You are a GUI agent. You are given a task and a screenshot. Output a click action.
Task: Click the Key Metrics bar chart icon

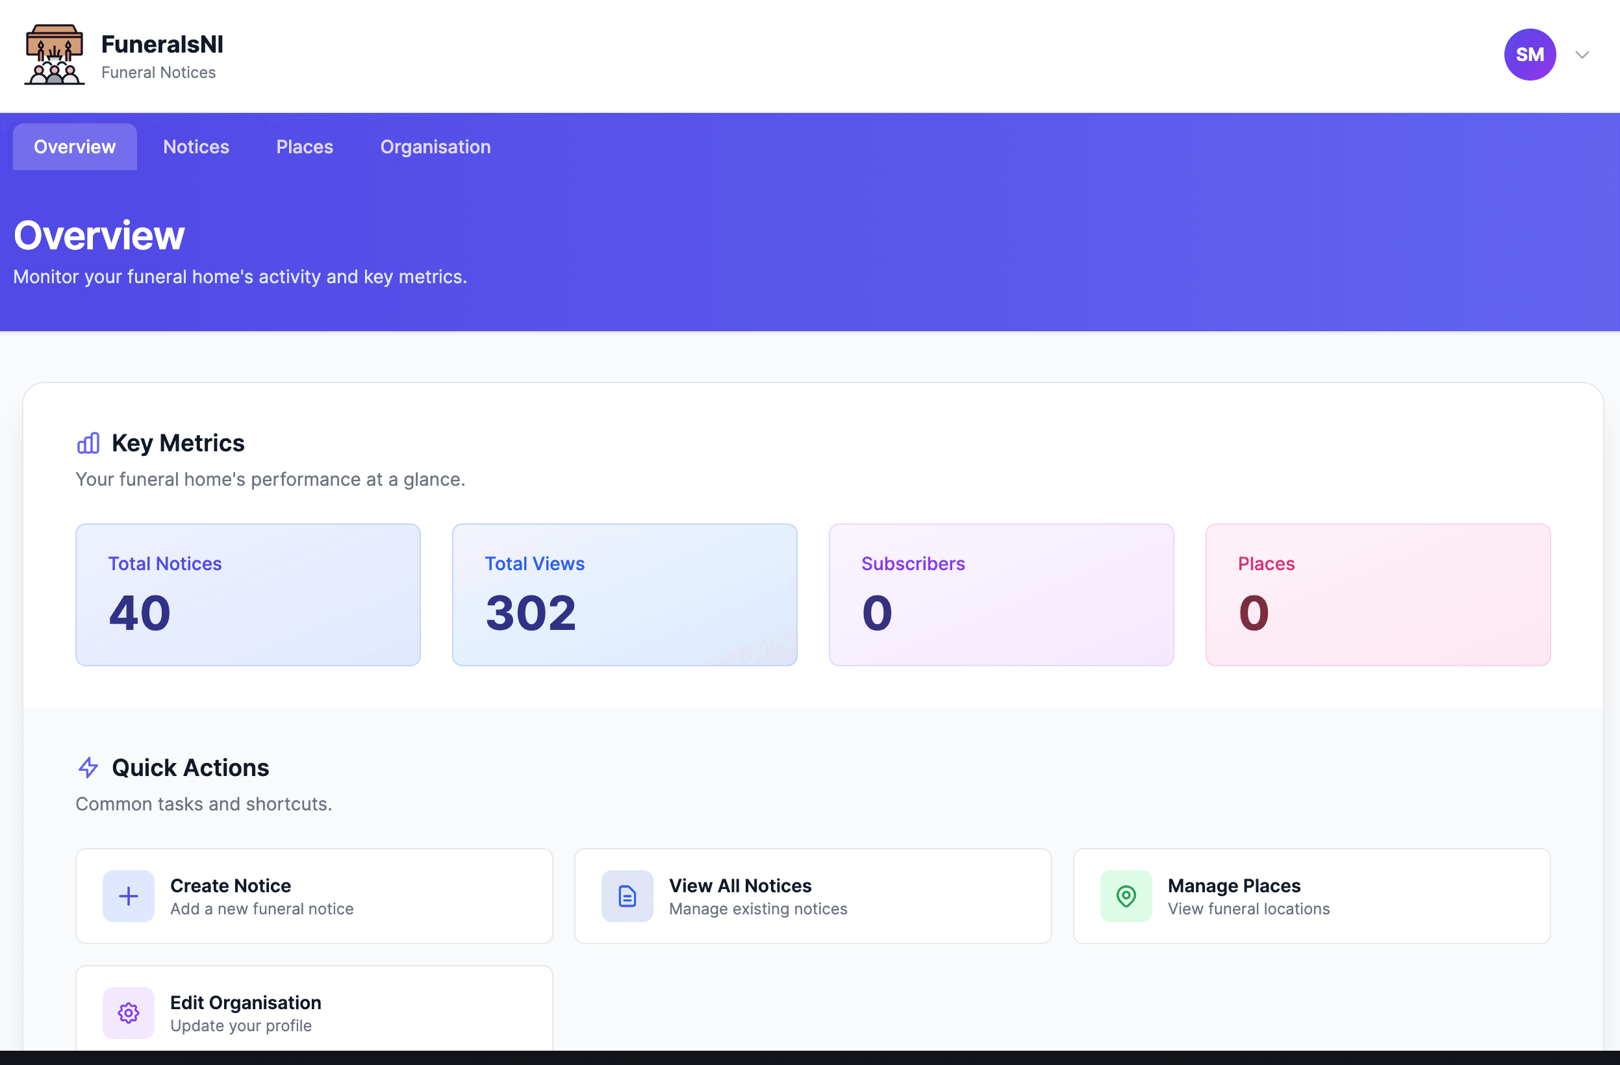coord(88,442)
